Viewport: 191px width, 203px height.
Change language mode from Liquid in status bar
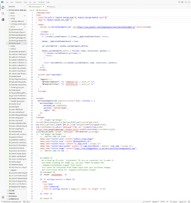(x=174, y=202)
